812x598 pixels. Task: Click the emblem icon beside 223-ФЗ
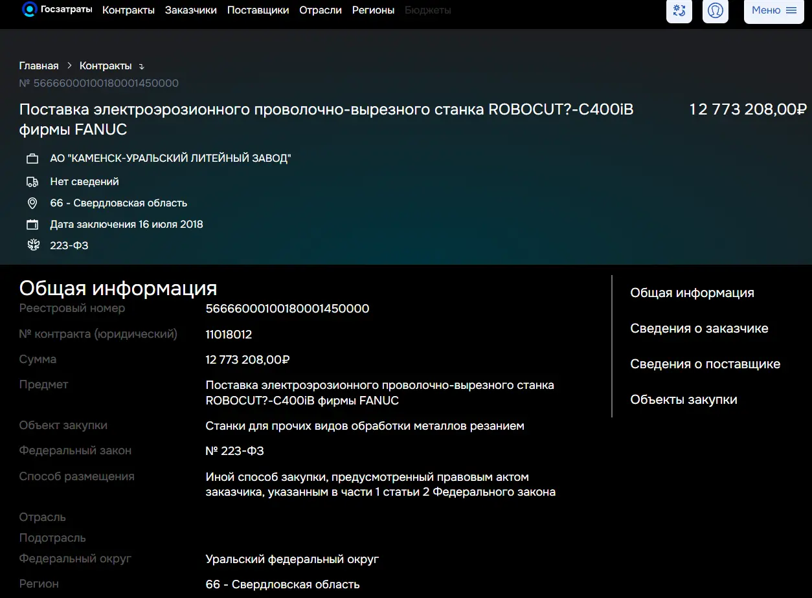tap(32, 245)
